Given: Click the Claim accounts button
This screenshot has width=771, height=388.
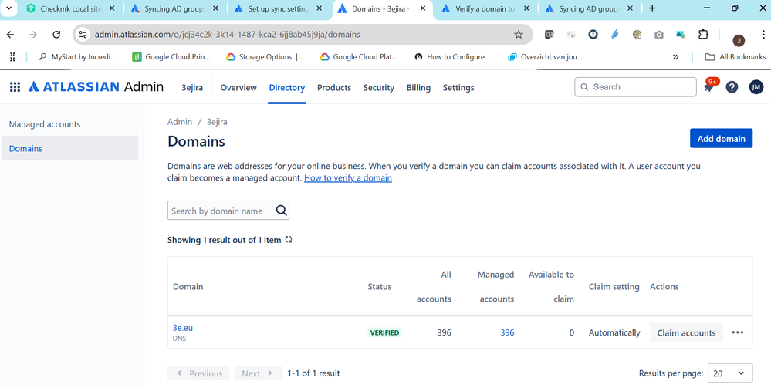Looking at the screenshot, I should 686,332.
